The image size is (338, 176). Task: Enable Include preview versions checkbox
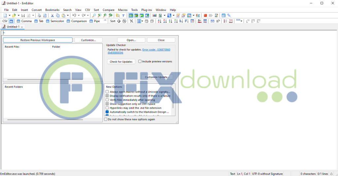tap(140, 61)
